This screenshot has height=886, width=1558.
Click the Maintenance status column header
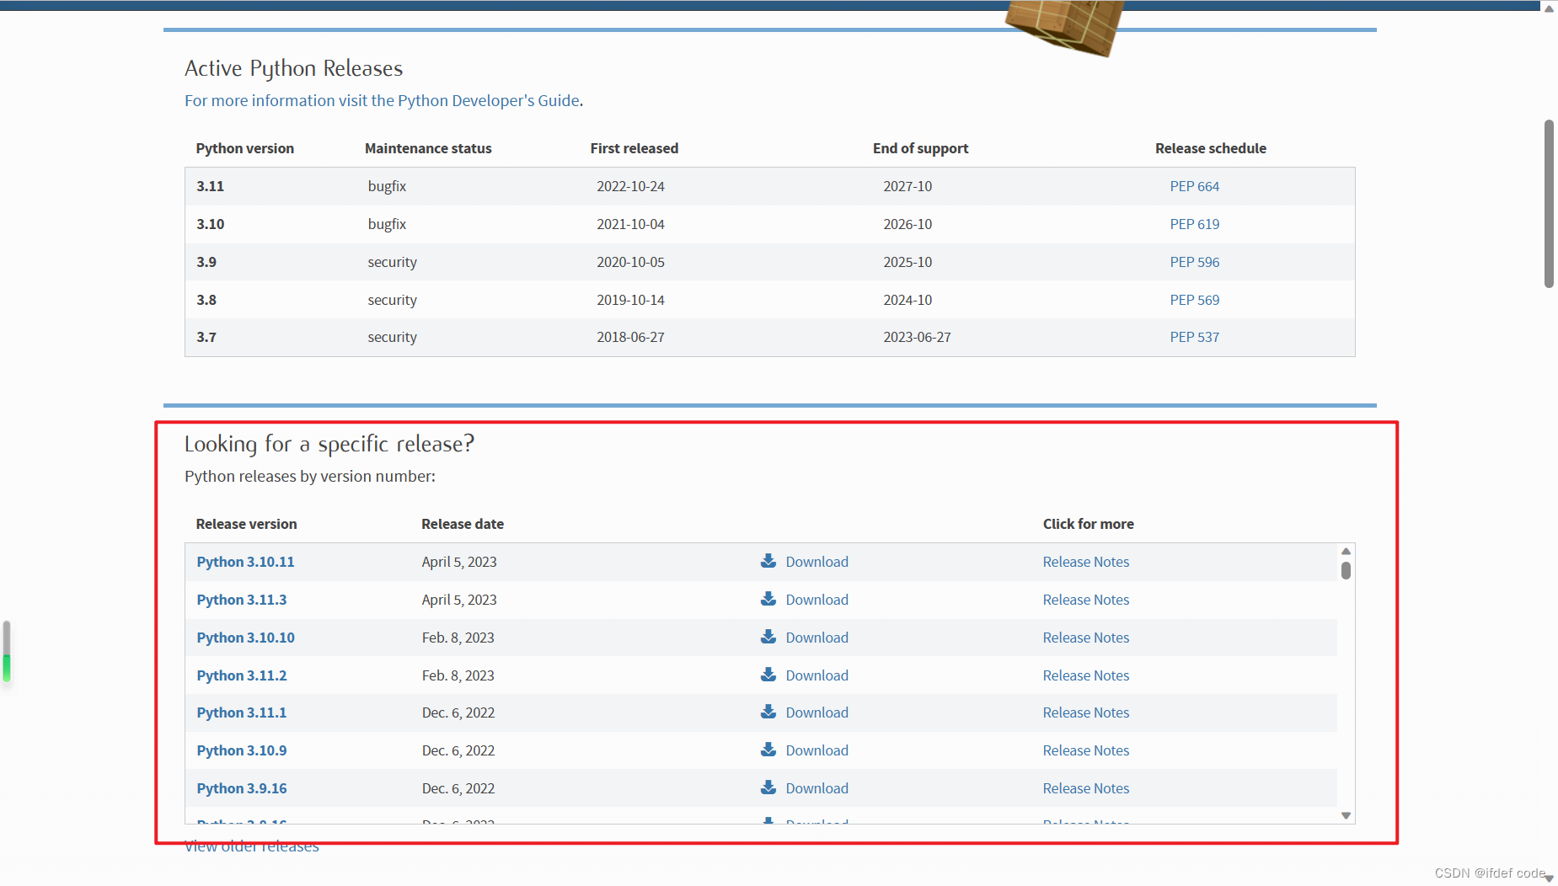[x=428, y=148]
